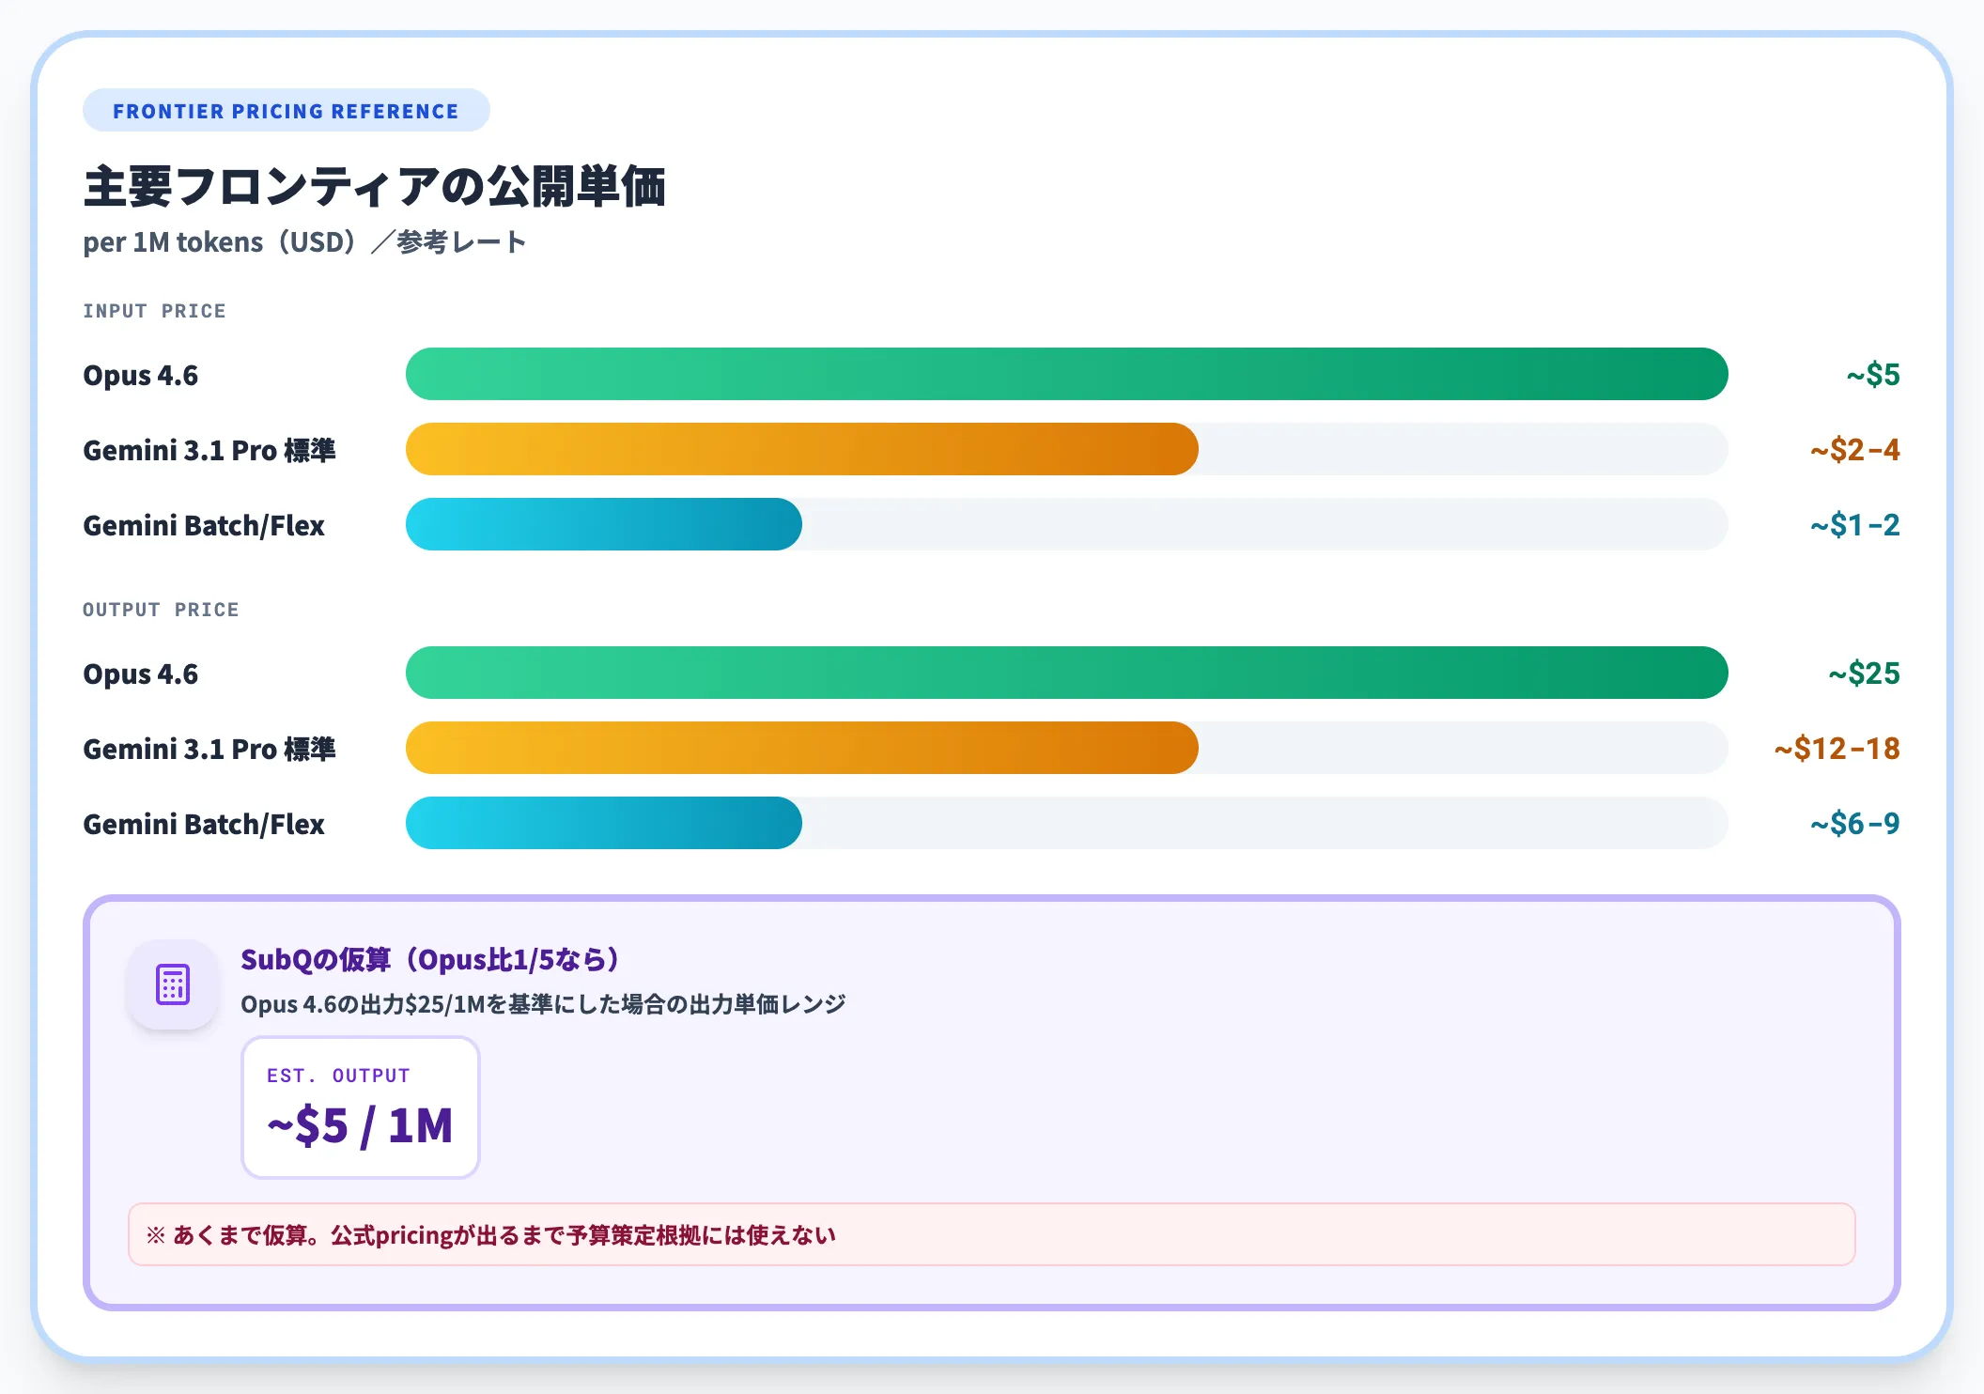This screenshot has width=1984, height=1394.
Task: Click the red warning note あくまで仮算
Action: [992, 1234]
